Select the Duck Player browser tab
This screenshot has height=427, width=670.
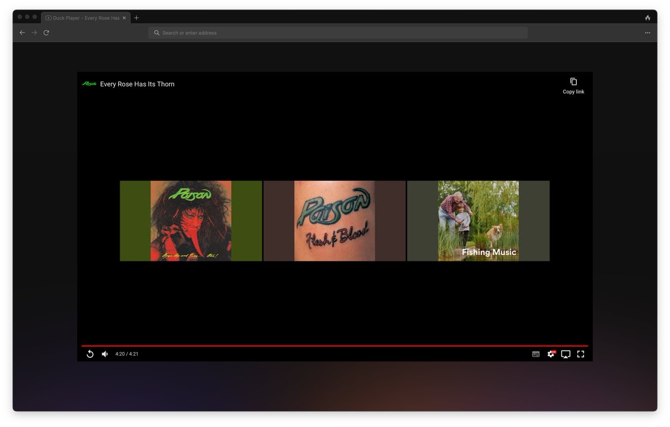coord(84,17)
